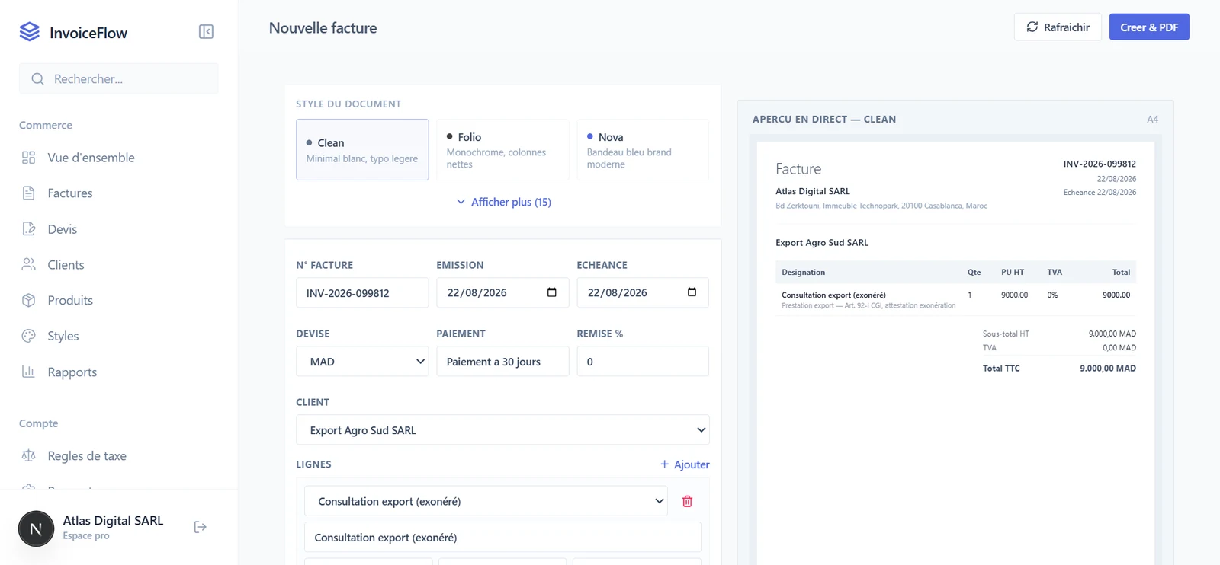The height and width of the screenshot is (565, 1220).
Task: Click Total TTC 9.000,00 MAD in preview
Action: tap(1059, 369)
